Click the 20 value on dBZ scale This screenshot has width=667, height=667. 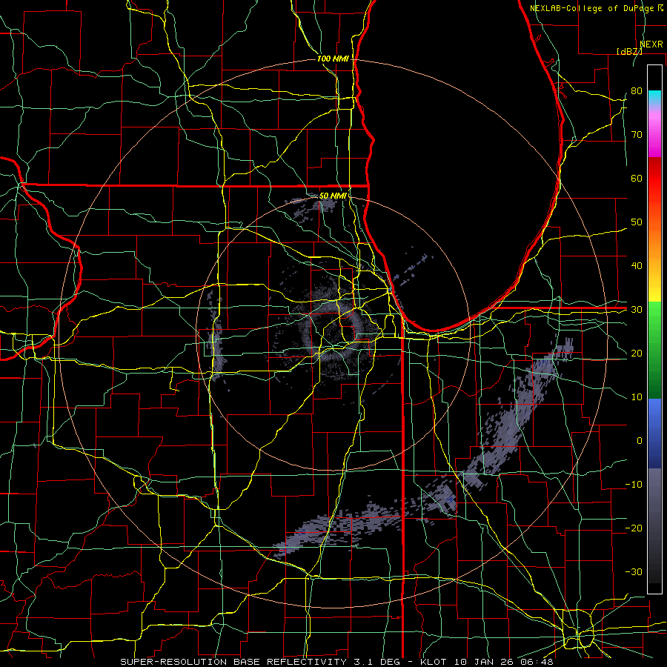tap(637, 353)
